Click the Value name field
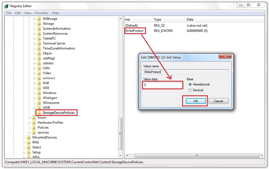The image size is (269, 169). 186,72
